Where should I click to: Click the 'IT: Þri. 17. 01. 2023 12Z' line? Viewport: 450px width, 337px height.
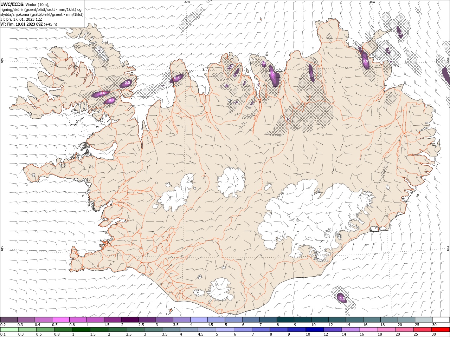pos(21,19)
